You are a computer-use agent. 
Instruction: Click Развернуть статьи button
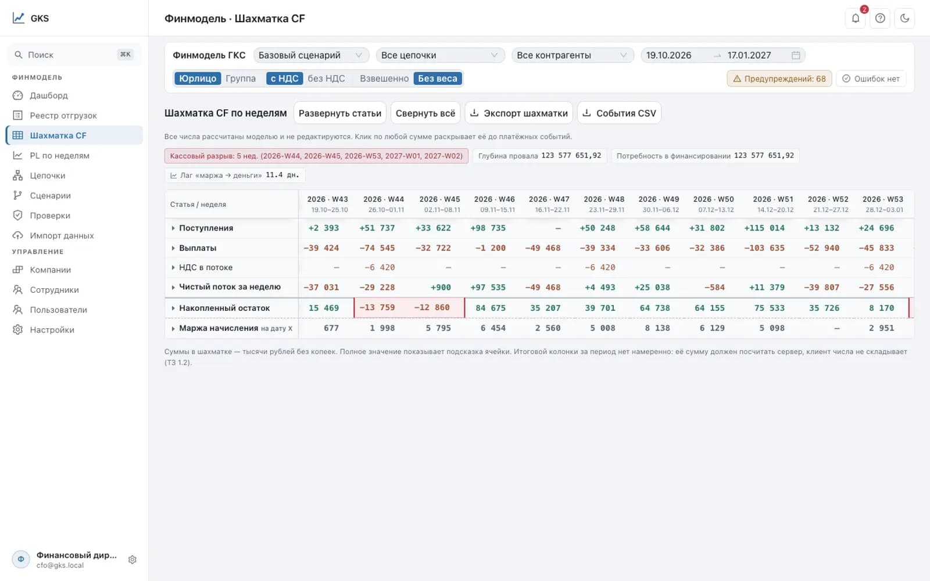pyautogui.click(x=340, y=113)
